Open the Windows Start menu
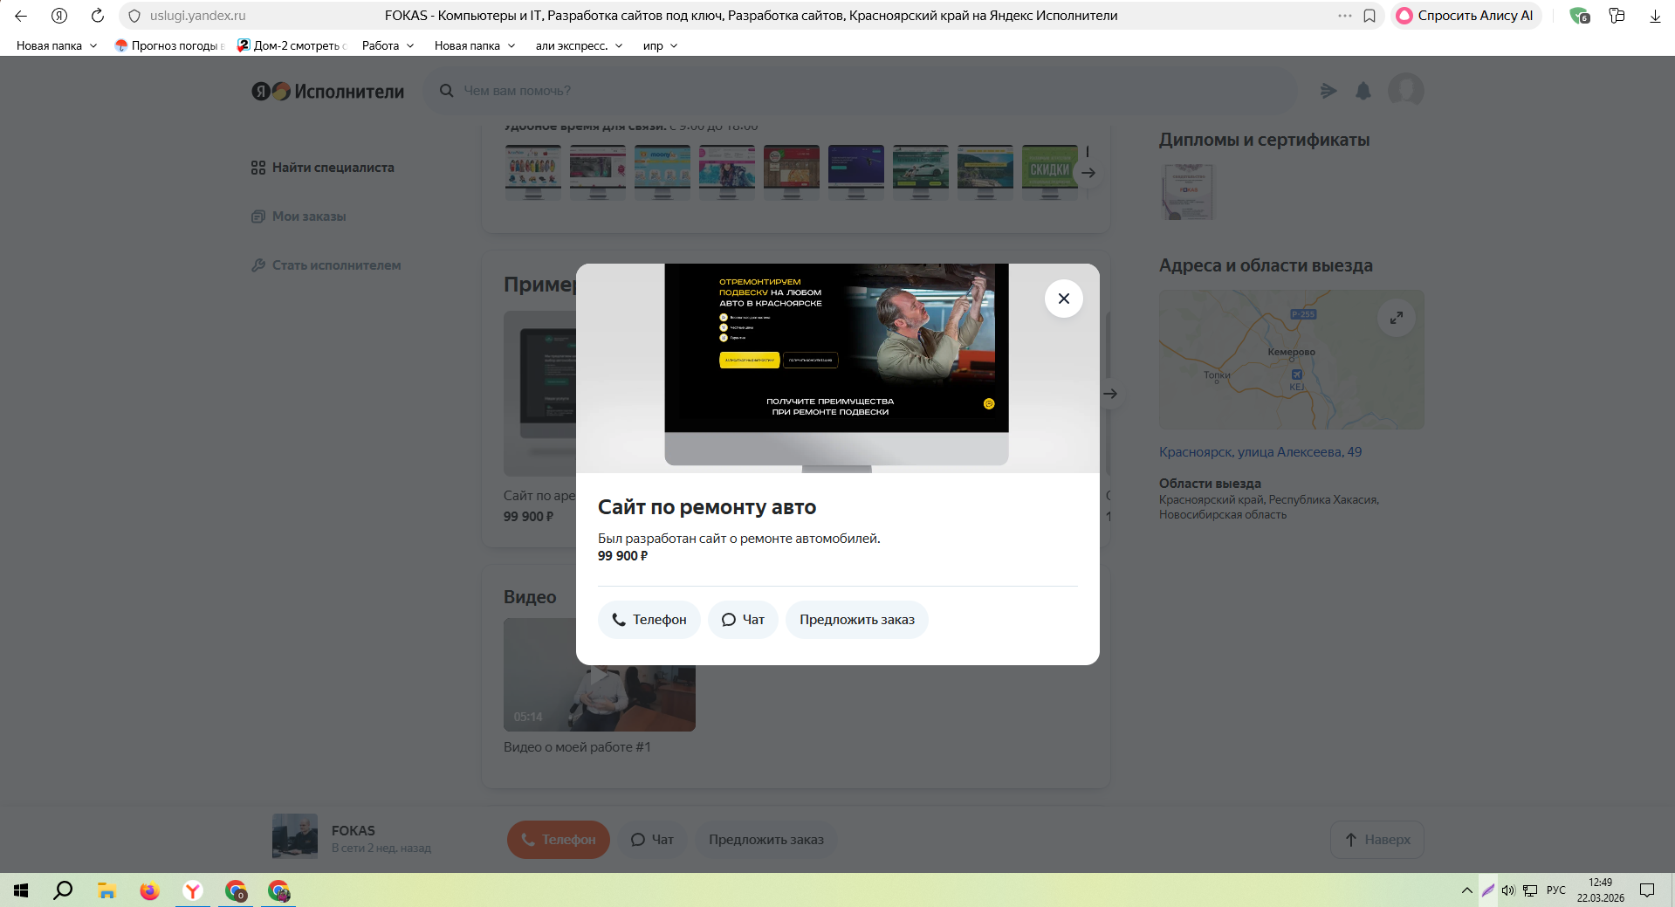1675x907 pixels. (x=21, y=890)
